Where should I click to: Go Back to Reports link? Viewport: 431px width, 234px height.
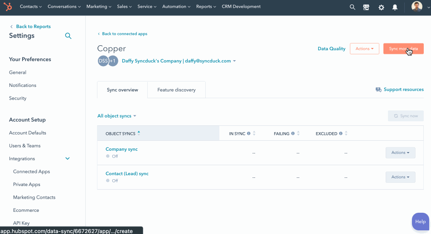tap(33, 27)
